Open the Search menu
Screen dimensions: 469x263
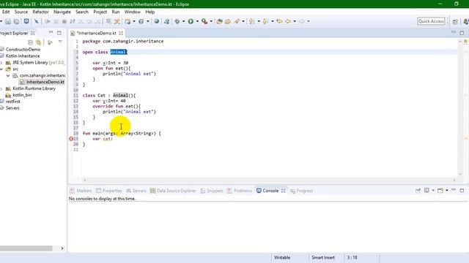82,12
